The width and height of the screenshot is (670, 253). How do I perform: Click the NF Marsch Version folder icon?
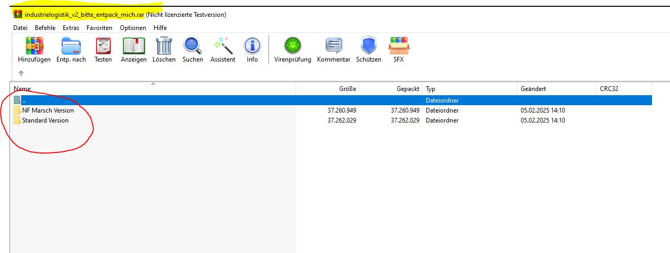17,110
